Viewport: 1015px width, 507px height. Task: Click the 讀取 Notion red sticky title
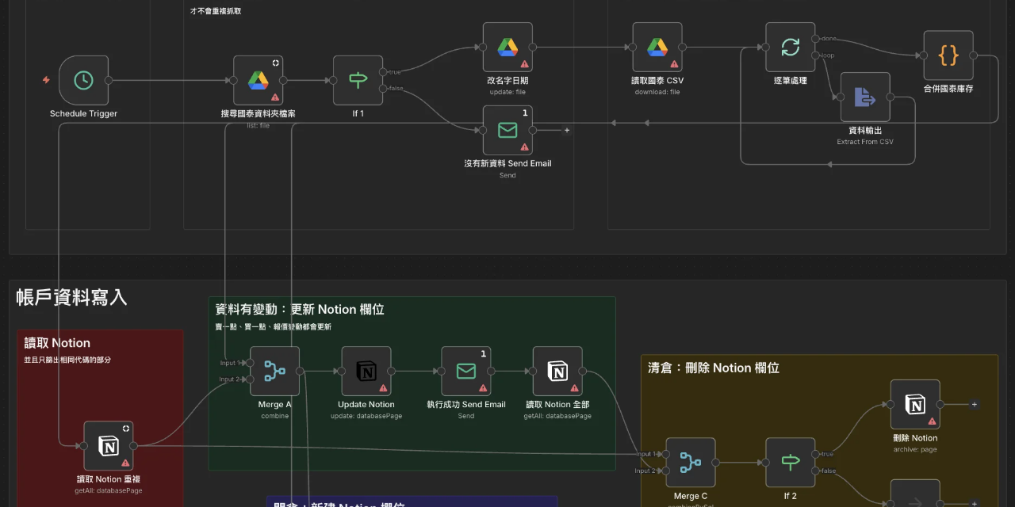57,343
